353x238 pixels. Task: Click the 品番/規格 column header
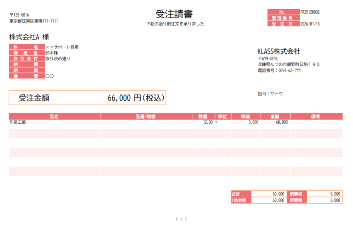(x=146, y=116)
